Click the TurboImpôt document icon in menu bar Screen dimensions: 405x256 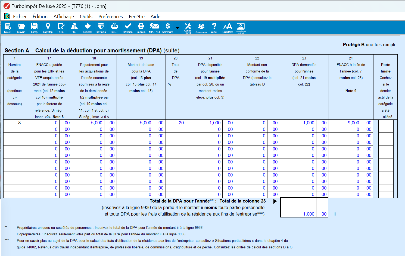(7, 16)
